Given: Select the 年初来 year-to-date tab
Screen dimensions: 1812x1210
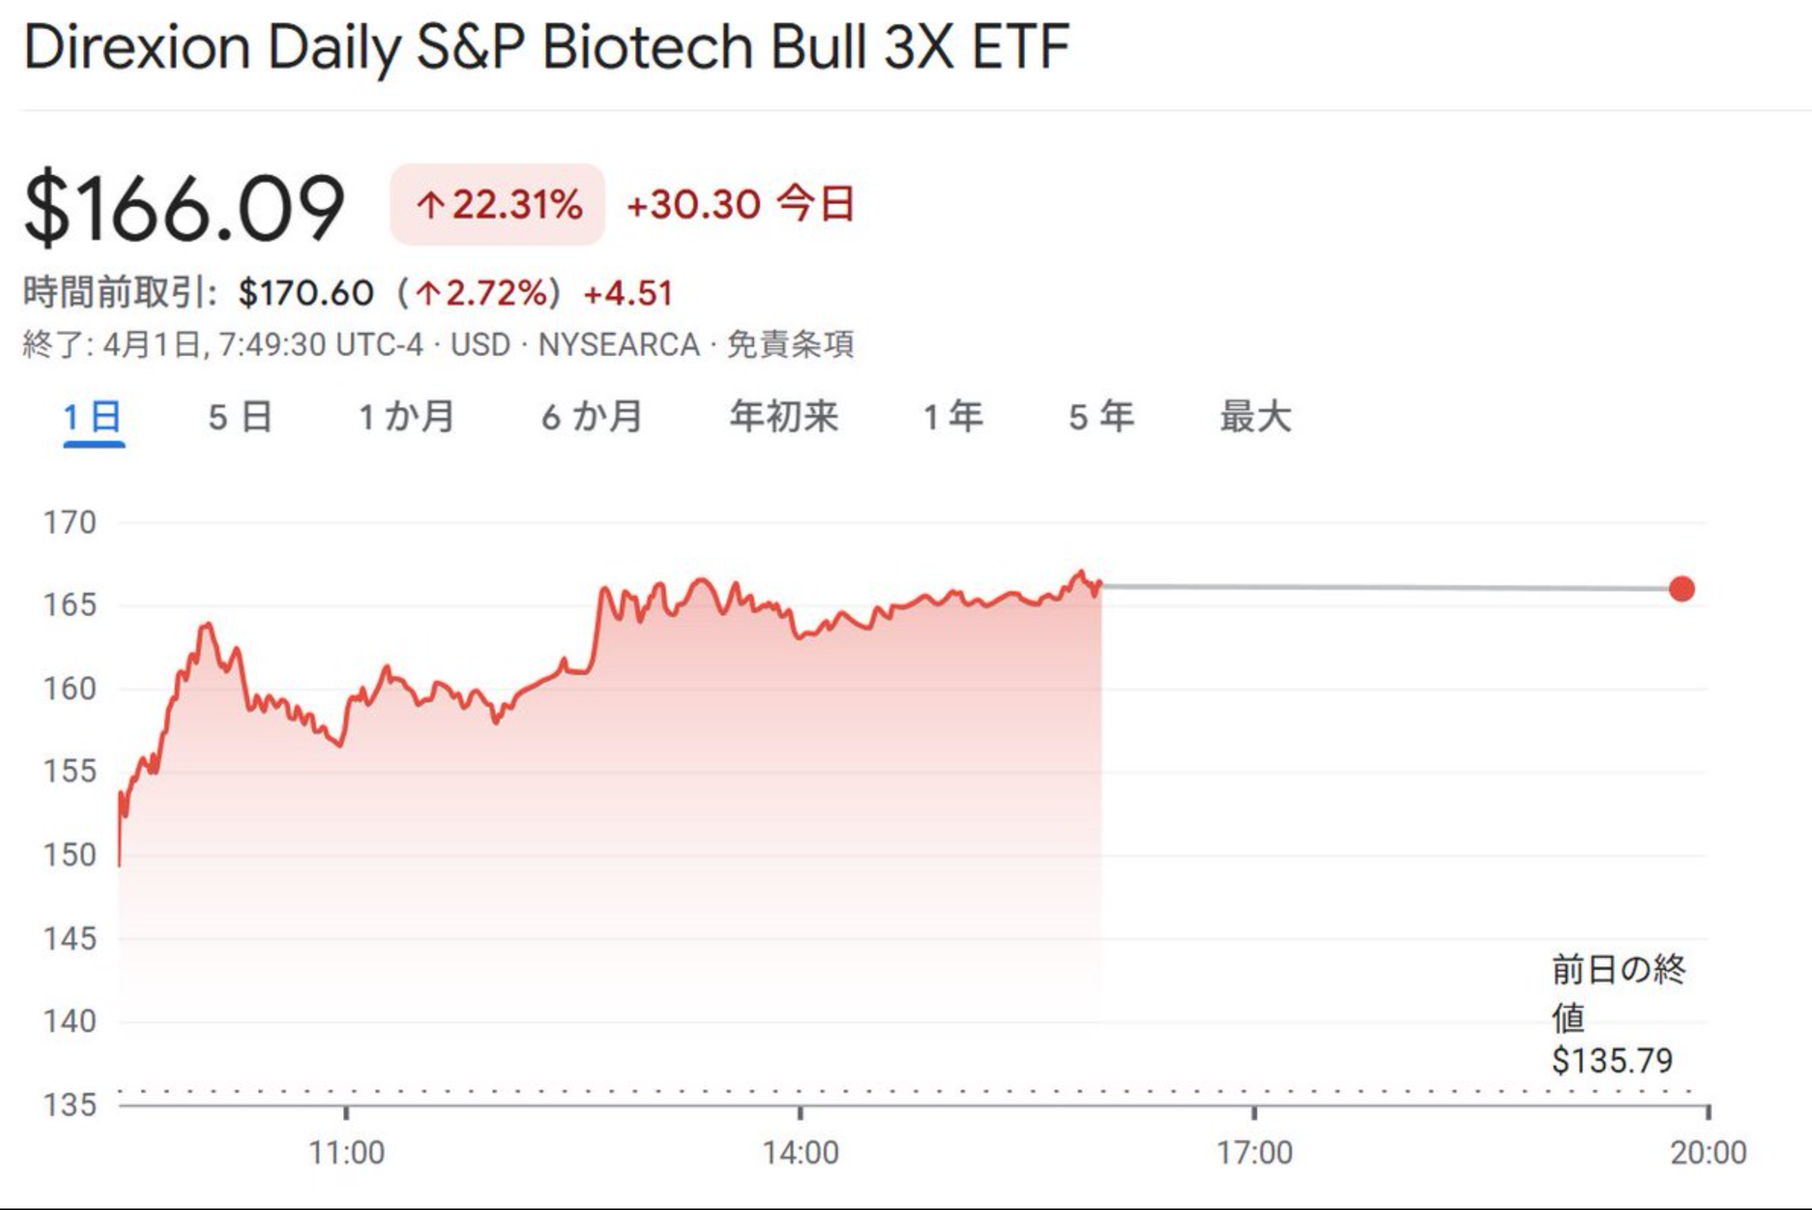Looking at the screenshot, I should point(784,417).
